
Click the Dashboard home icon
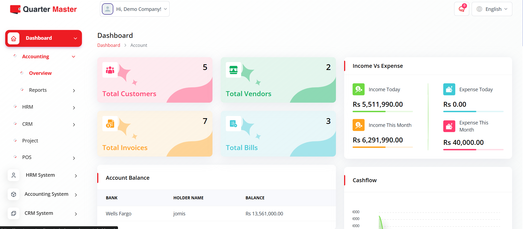[14, 38]
